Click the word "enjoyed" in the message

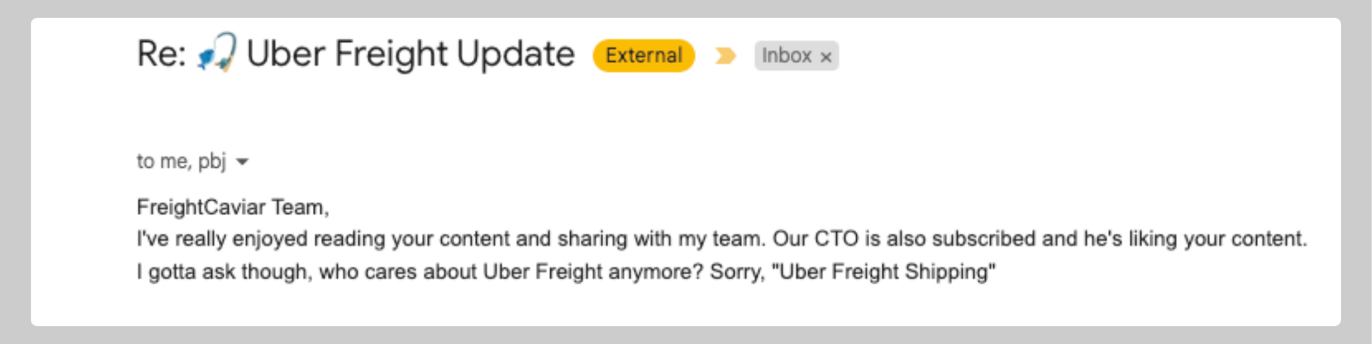[x=270, y=238]
